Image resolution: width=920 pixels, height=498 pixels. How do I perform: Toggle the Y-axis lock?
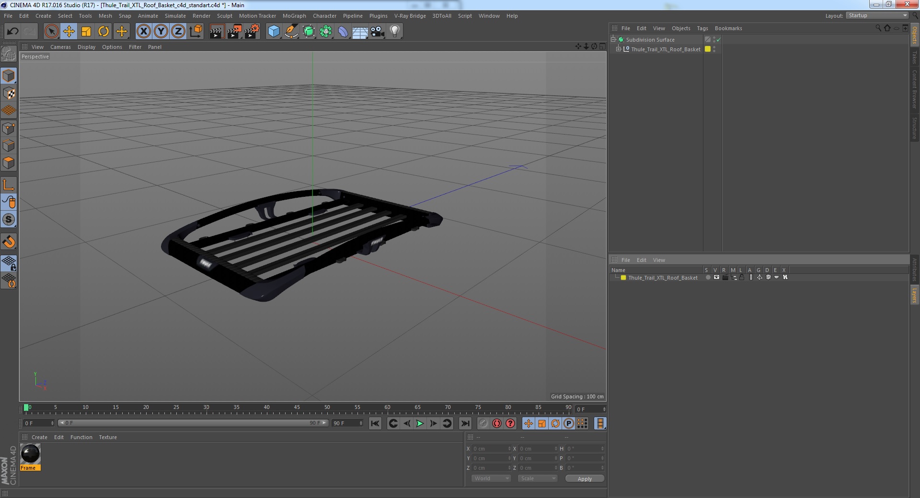click(161, 32)
